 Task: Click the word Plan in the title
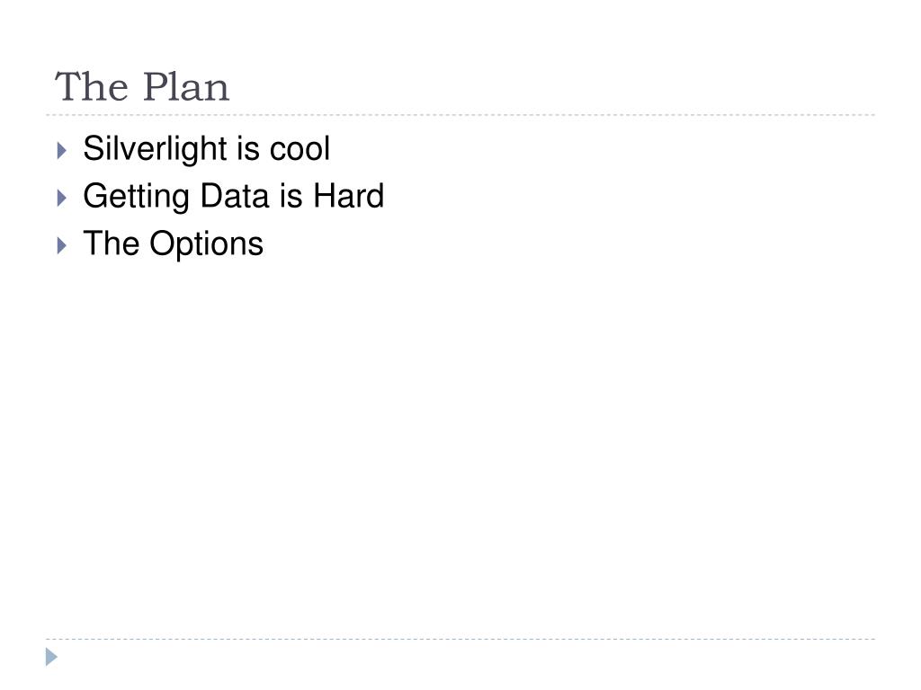pos(185,87)
